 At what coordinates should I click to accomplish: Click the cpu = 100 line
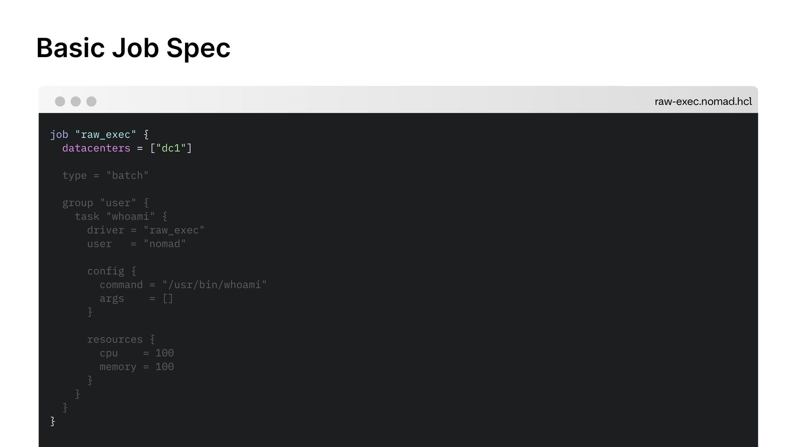(136, 353)
